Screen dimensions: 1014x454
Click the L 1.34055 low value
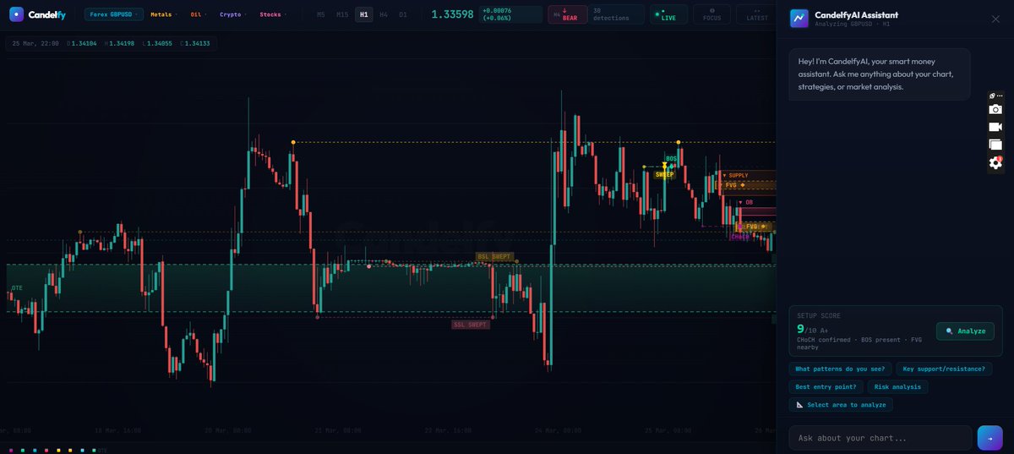pos(158,43)
